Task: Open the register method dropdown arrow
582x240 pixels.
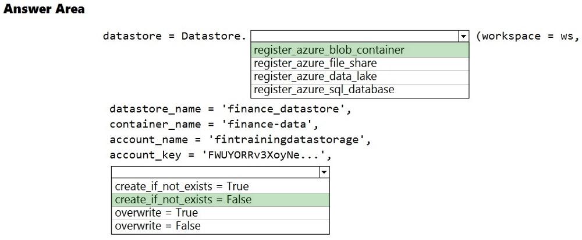Action: coord(463,36)
